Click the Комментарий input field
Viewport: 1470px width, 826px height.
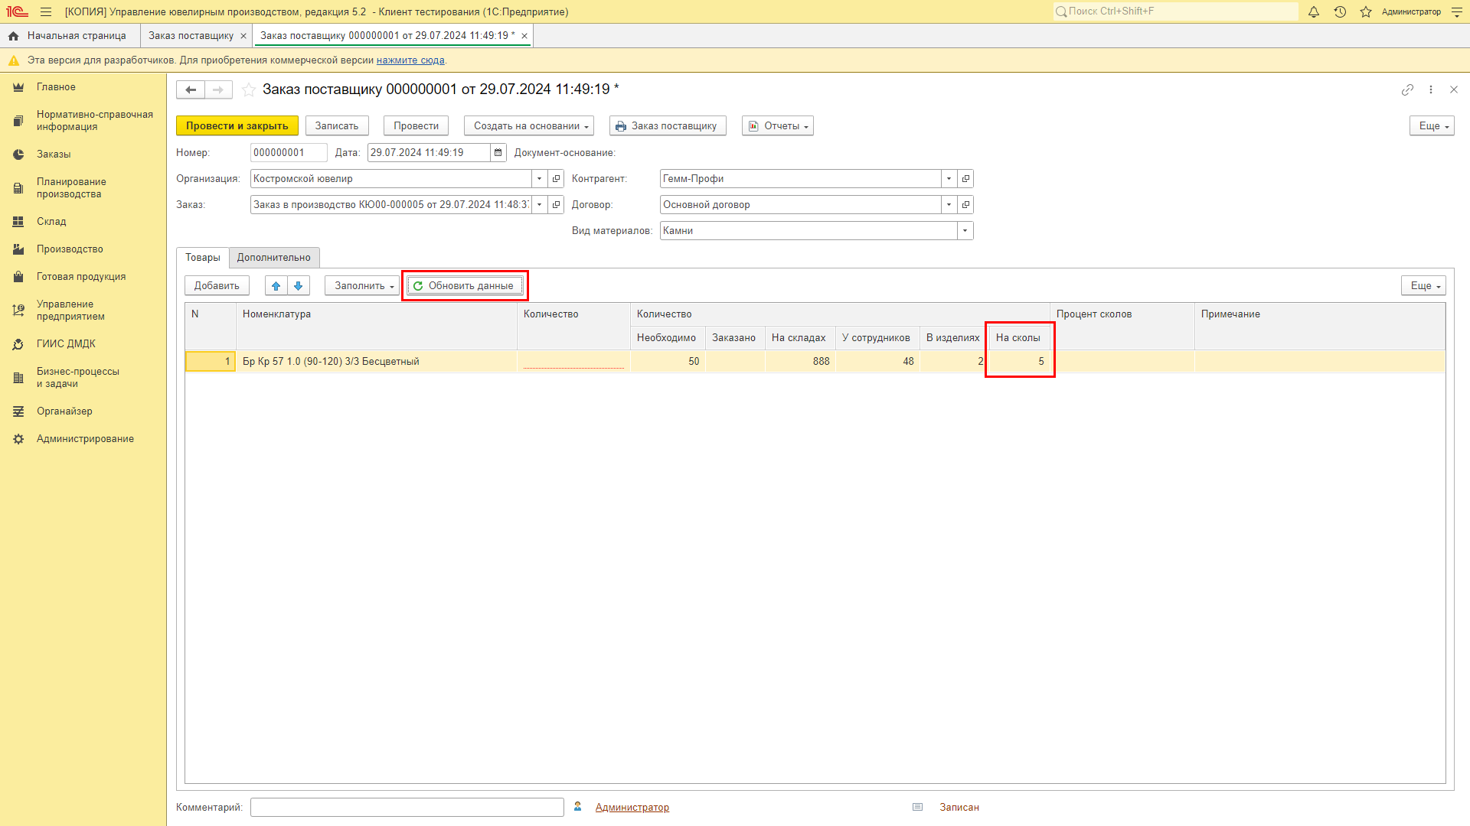407,808
